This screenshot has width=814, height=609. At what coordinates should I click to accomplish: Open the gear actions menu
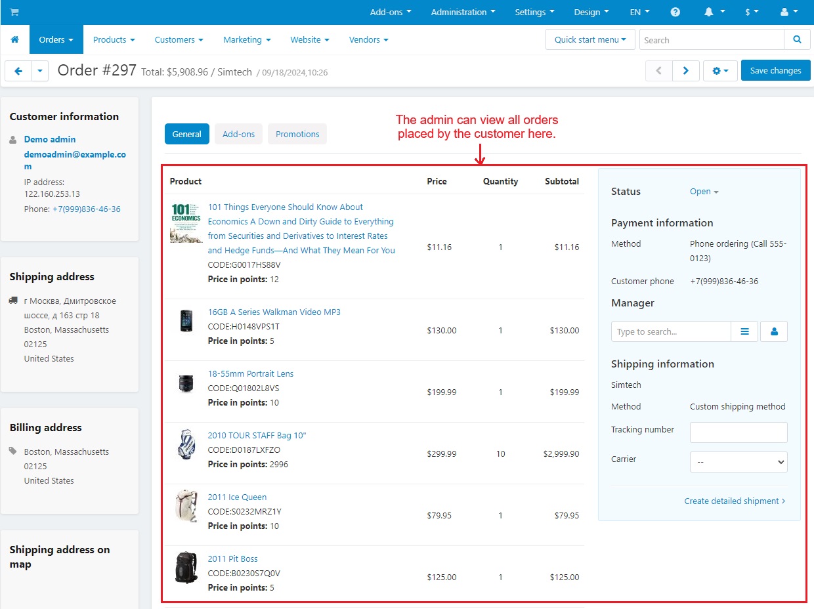pyautogui.click(x=720, y=71)
